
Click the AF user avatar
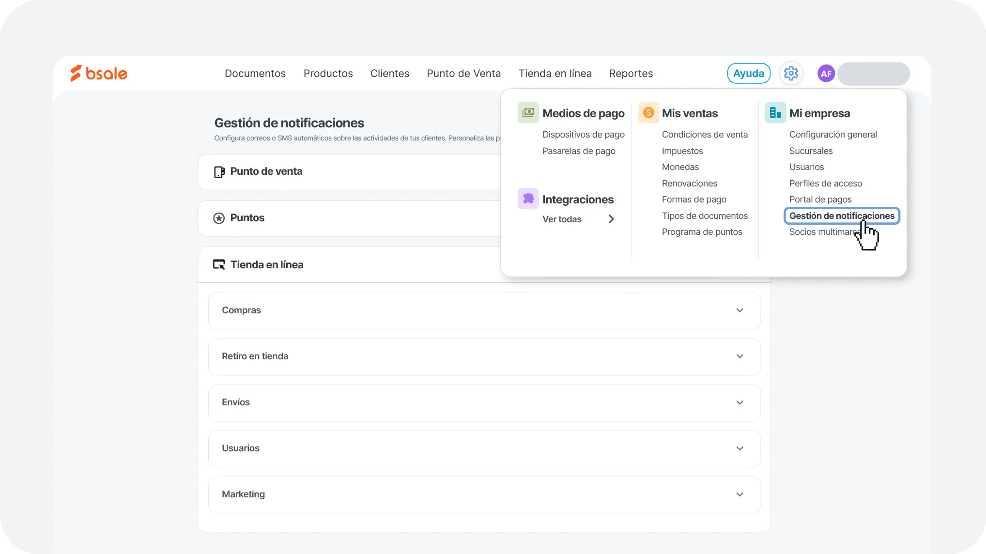(826, 74)
